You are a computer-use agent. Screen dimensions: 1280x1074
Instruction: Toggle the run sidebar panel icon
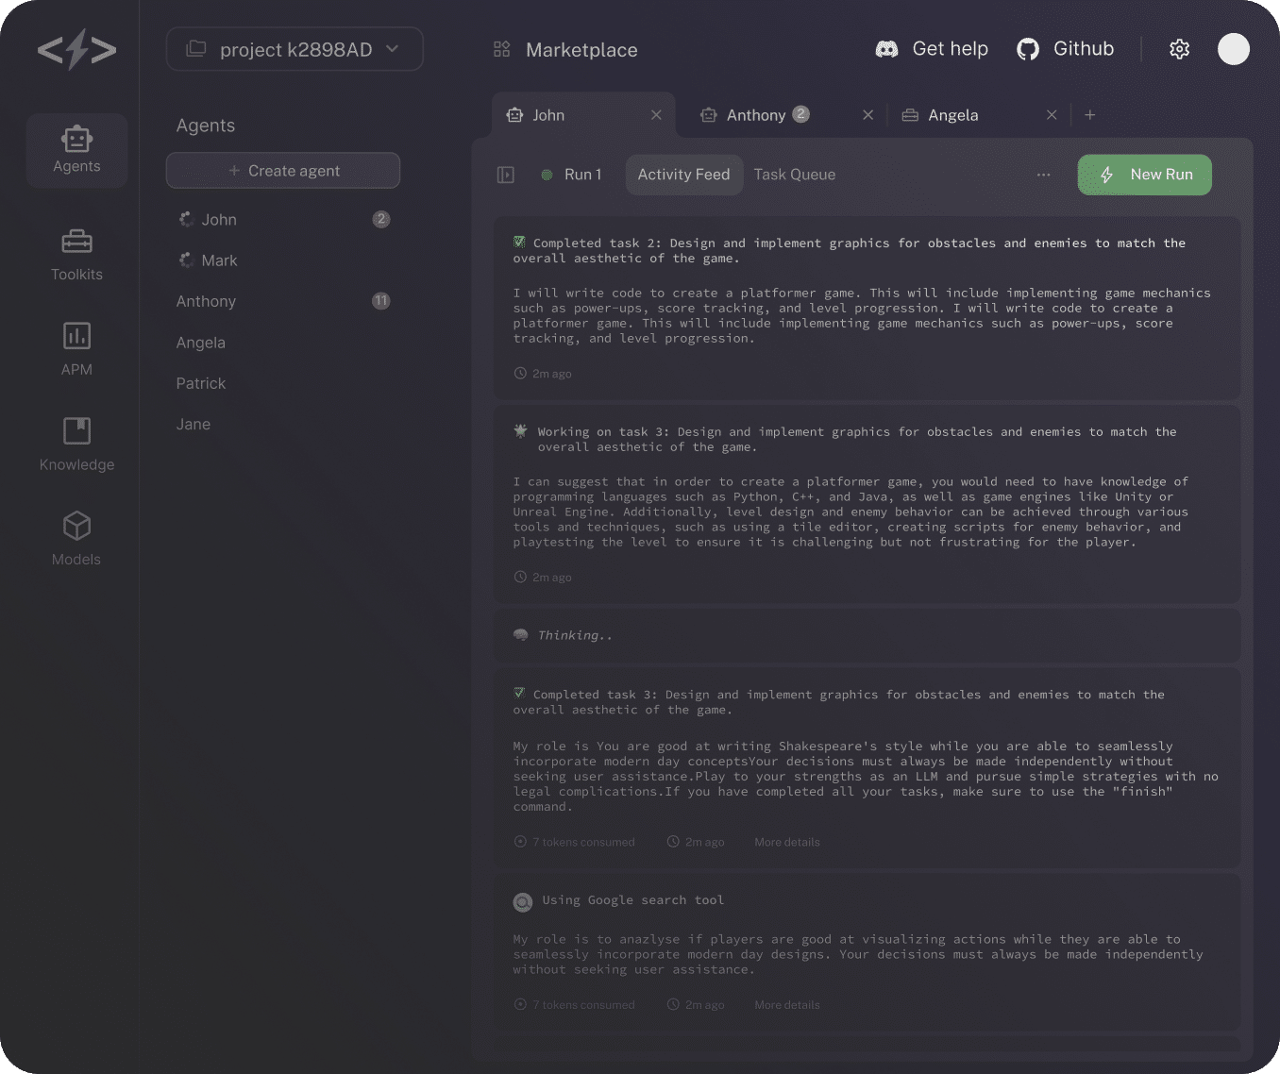coord(506,175)
